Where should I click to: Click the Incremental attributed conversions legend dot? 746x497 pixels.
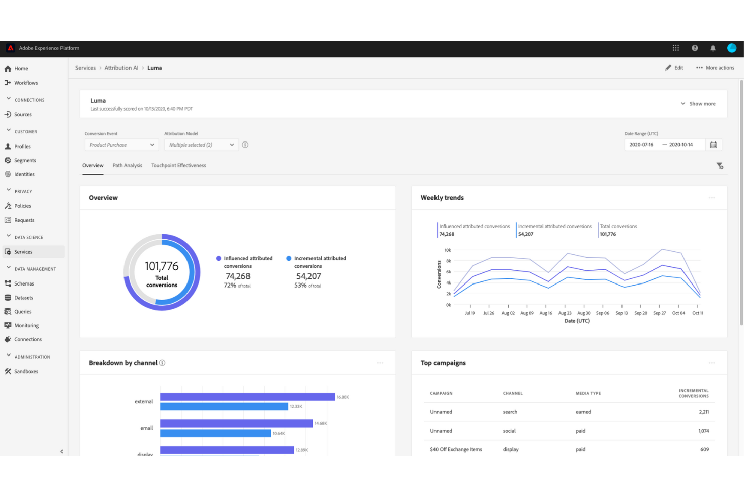pos(289,258)
